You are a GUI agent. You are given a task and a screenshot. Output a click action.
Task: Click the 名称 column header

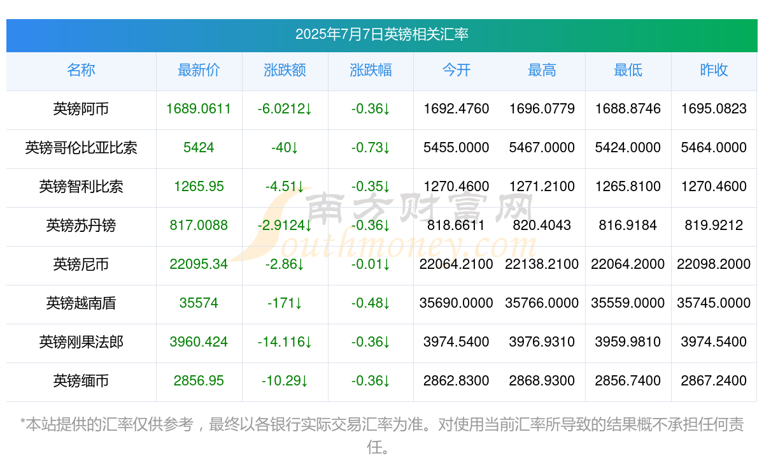tap(81, 71)
